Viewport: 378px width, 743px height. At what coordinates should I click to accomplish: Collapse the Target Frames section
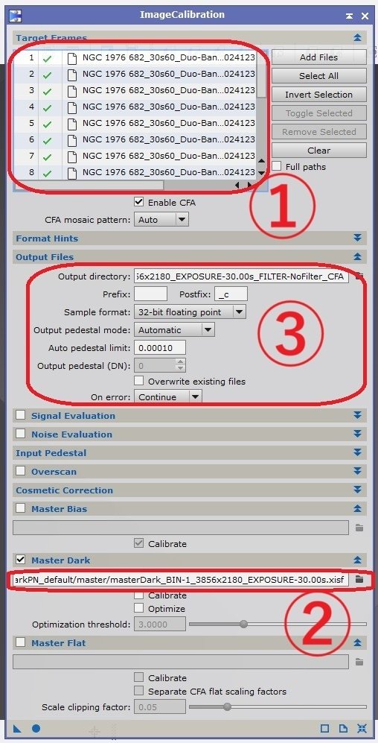click(358, 37)
